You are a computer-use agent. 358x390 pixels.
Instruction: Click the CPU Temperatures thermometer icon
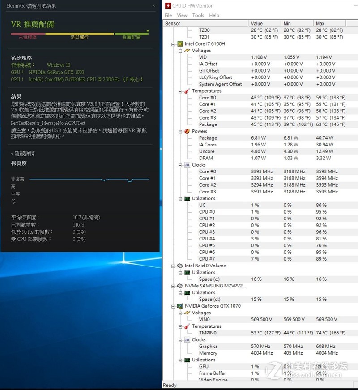point(187,91)
